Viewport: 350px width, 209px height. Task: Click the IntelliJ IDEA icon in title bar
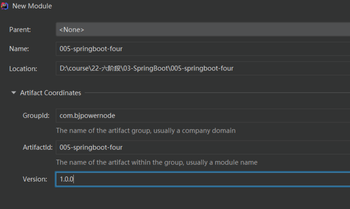[5, 6]
